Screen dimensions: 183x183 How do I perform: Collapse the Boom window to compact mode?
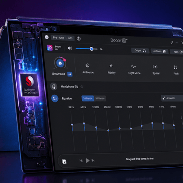point(172,43)
